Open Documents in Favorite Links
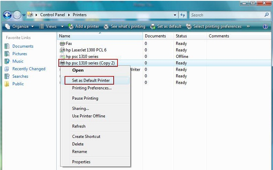Image resolution: width=273 pixels, height=170 pixels. 23,46
